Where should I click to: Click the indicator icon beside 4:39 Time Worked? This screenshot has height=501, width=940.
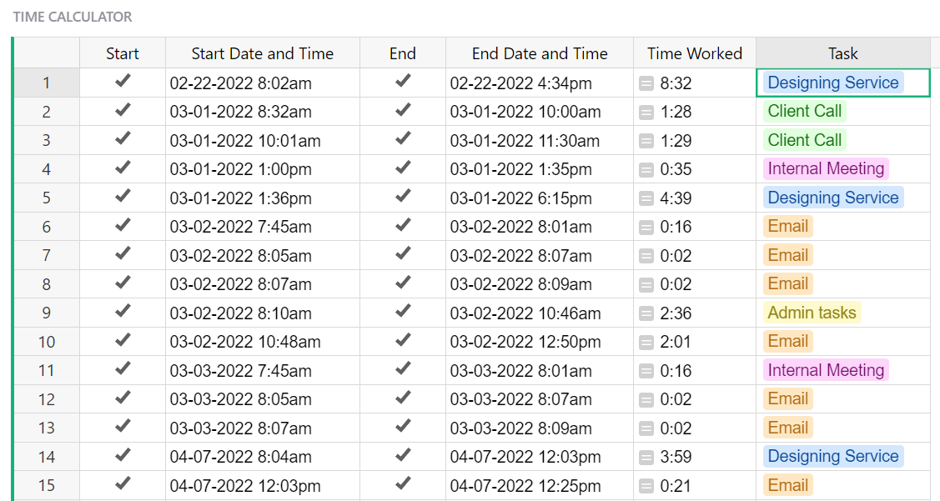646,198
